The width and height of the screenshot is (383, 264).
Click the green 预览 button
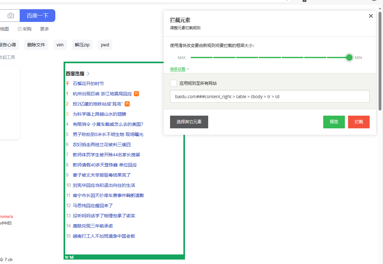[334, 122]
